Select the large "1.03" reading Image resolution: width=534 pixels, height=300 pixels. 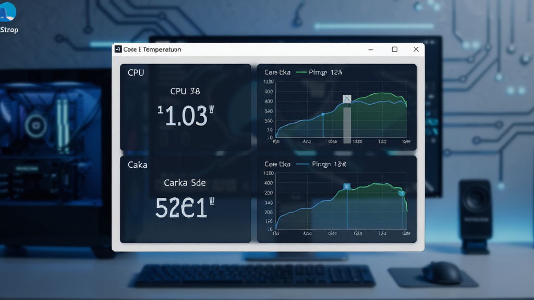point(186,116)
